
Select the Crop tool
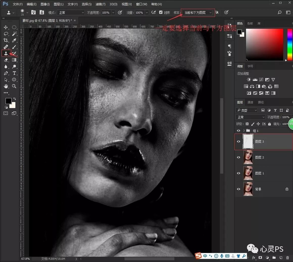click(6, 40)
